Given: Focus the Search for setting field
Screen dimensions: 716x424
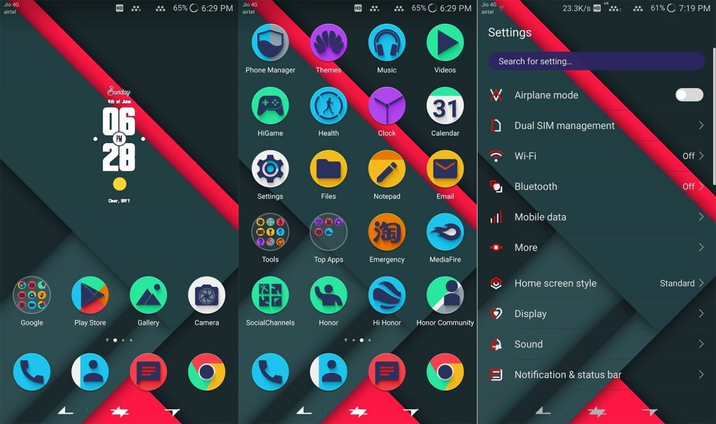Looking at the screenshot, I should 596,61.
